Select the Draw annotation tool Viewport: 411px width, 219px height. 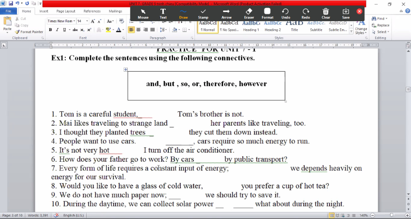pos(183,14)
